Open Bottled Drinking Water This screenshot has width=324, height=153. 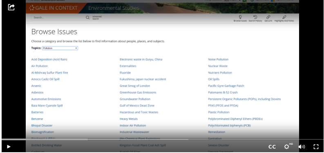point(47,145)
